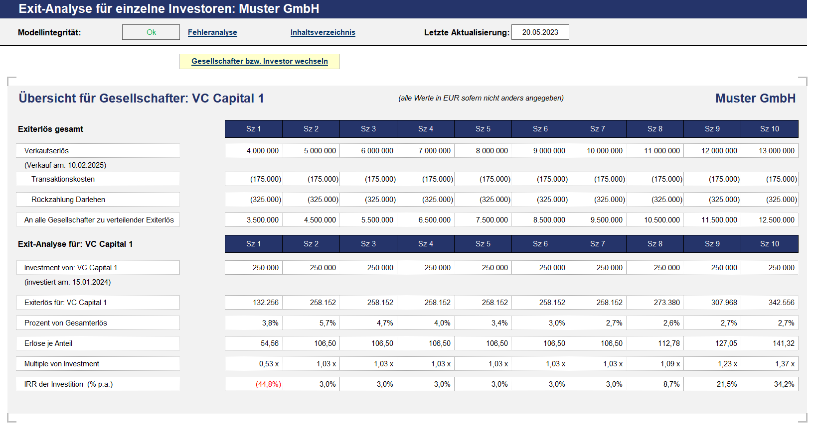Click the distributable Exiterlös value 12.500.000
Viewport: 813px width, 432px height.
point(770,220)
